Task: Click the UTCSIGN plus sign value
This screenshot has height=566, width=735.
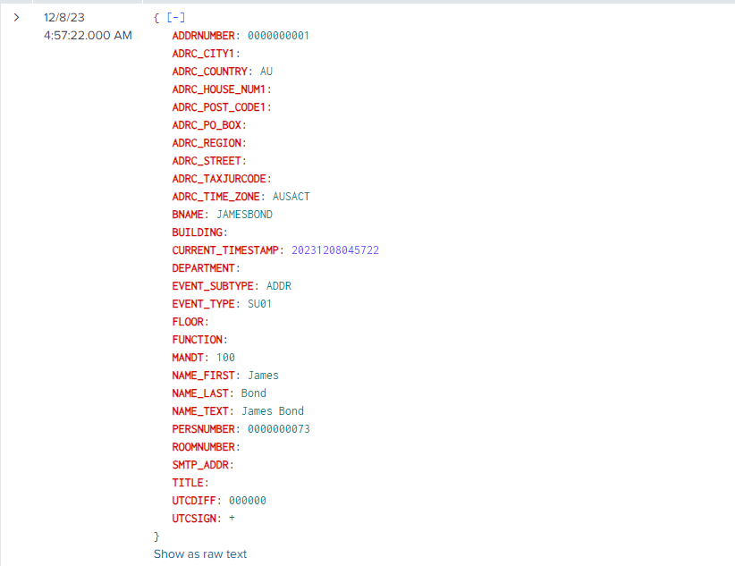Action: [232, 519]
